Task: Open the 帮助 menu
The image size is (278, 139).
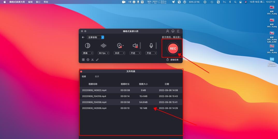Action: pos(46,2)
